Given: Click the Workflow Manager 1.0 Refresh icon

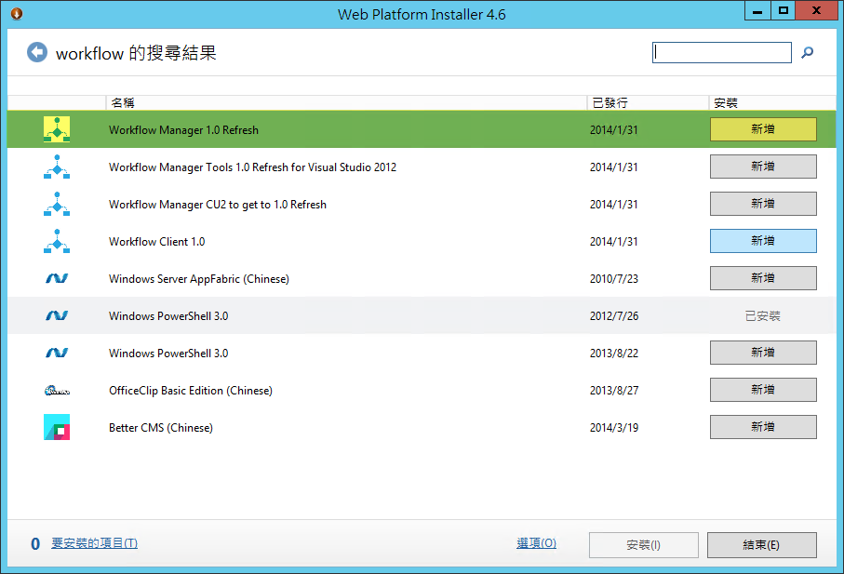Looking at the screenshot, I should pyautogui.click(x=57, y=129).
